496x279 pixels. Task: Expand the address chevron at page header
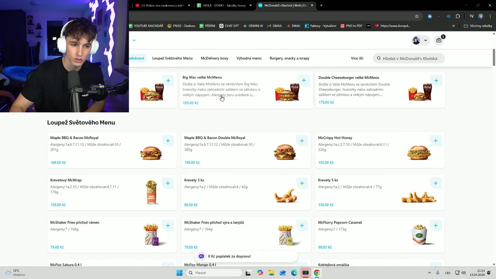coord(134,40)
